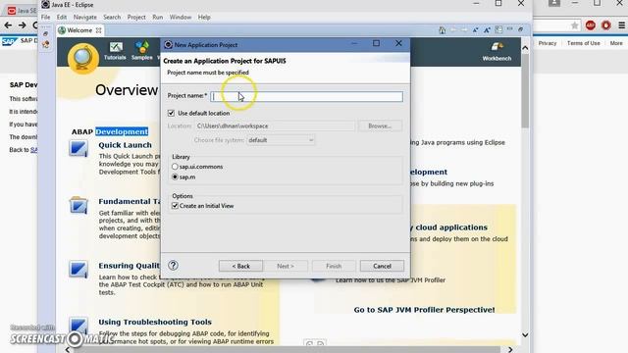Click the Welcome page scroll up arrow
The height and width of the screenshot is (353, 628).
525,48
